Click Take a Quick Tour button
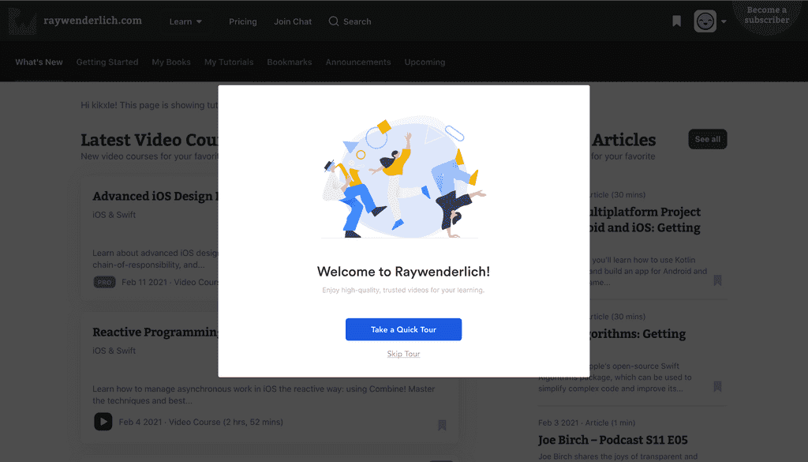The height and width of the screenshot is (462, 808). point(403,329)
